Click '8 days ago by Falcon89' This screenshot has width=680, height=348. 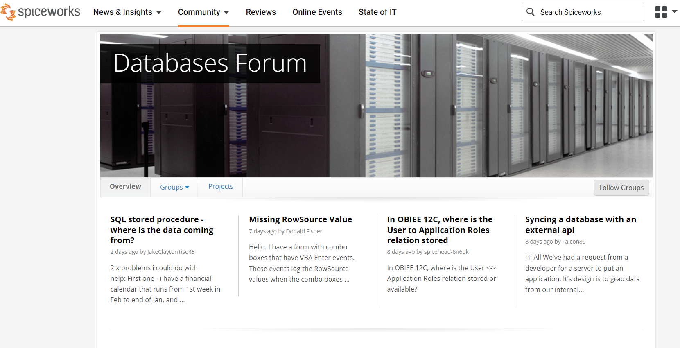coord(555,242)
